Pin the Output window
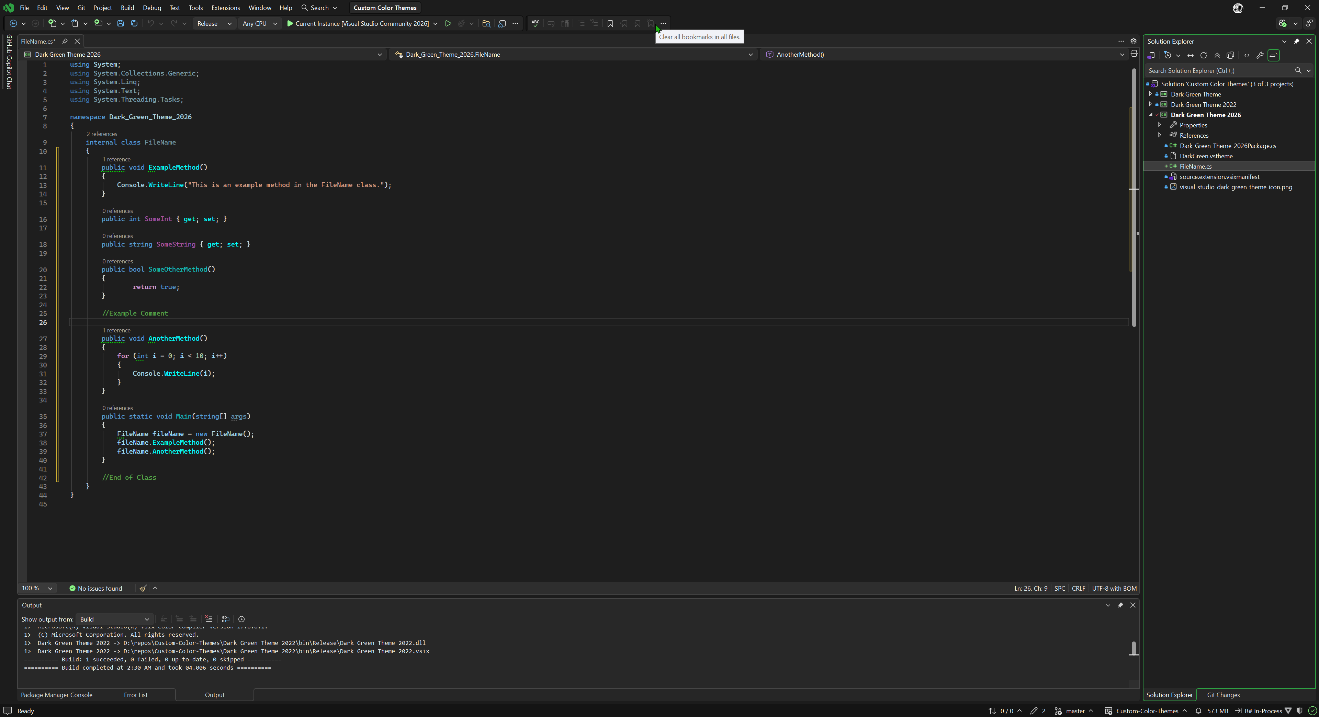The width and height of the screenshot is (1319, 717). pos(1120,605)
